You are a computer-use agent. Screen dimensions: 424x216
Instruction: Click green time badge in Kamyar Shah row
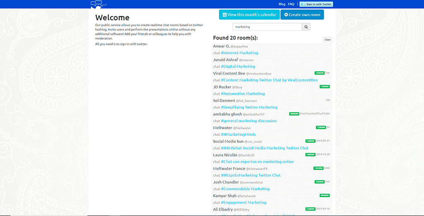[x=325, y=195]
